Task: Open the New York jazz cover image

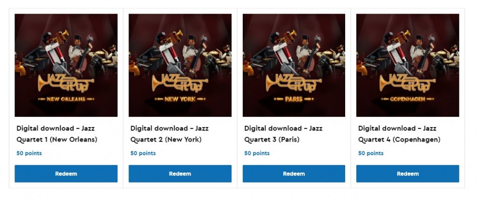Action: 180,65
